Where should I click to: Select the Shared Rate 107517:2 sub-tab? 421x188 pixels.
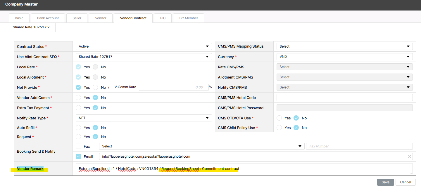coord(31,27)
